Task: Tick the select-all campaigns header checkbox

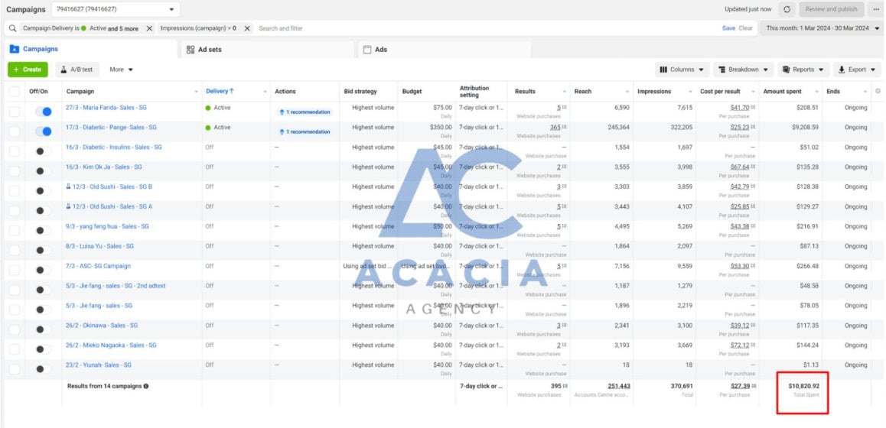Action: [14, 92]
